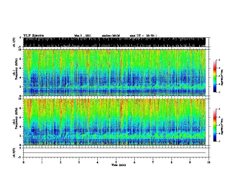This screenshot has height=182, width=235.
Task: Click inside the ch.1 spectrogram panel
Action: [x=115, y=73]
